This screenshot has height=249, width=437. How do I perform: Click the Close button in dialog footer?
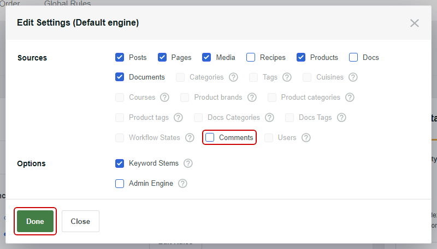[x=80, y=221]
